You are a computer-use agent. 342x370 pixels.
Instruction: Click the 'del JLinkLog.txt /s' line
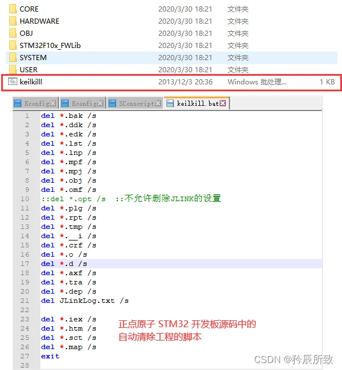[85, 301]
